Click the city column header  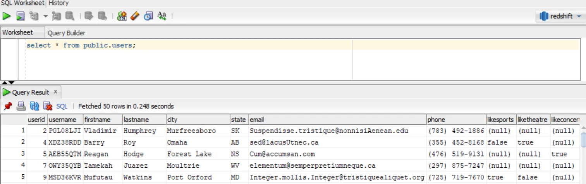(x=198, y=120)
